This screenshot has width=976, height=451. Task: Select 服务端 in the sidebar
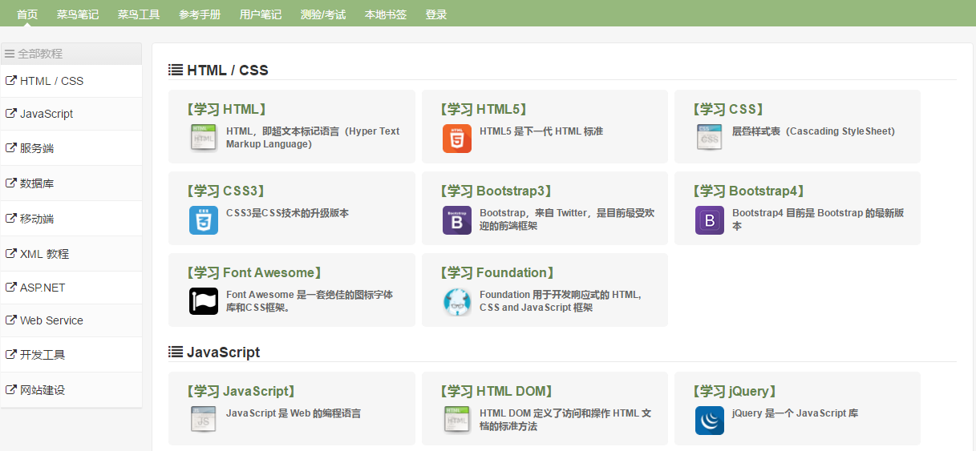[x=37, y=148]
